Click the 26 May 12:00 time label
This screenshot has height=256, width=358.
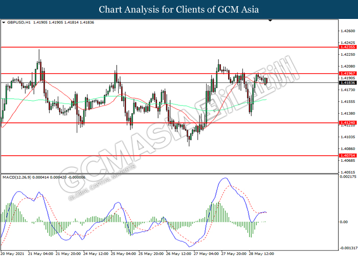178,254
